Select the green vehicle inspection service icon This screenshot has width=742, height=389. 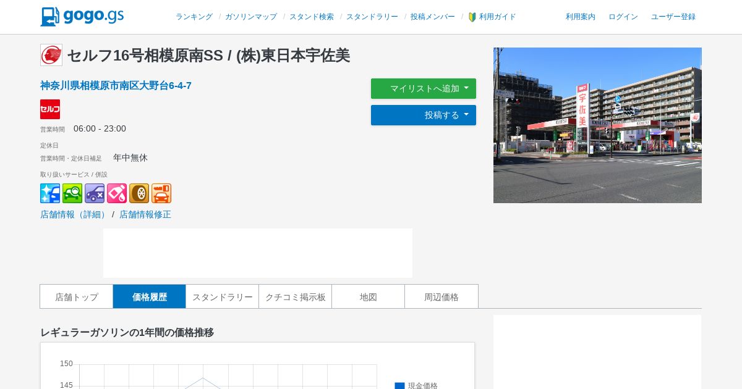click(x=72, y=193)
